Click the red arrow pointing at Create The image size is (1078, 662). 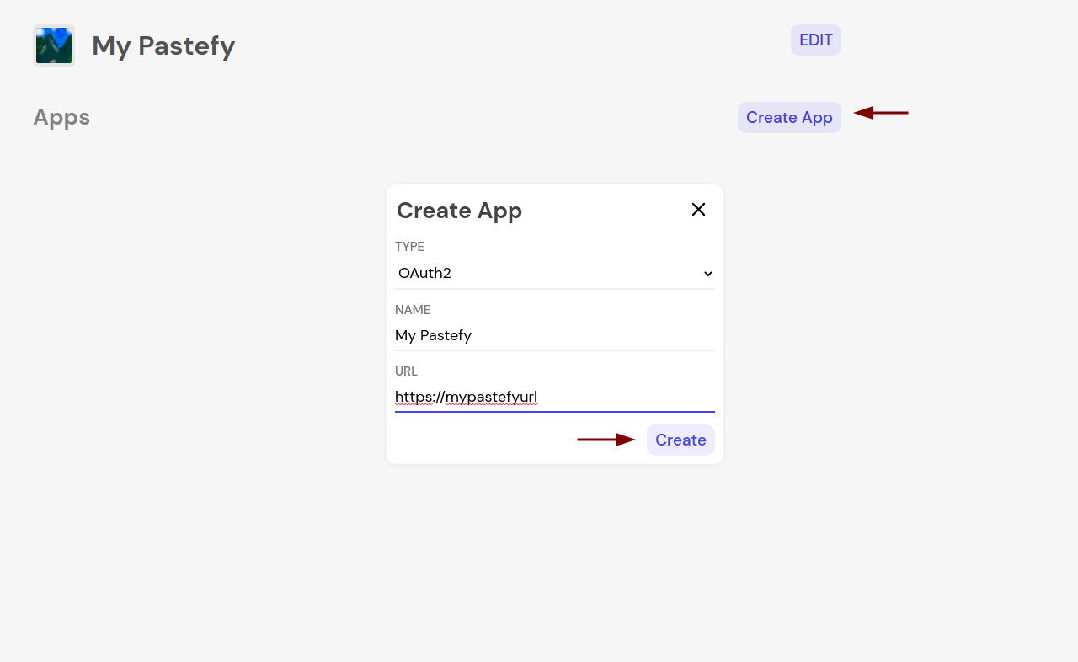point(606,440)
